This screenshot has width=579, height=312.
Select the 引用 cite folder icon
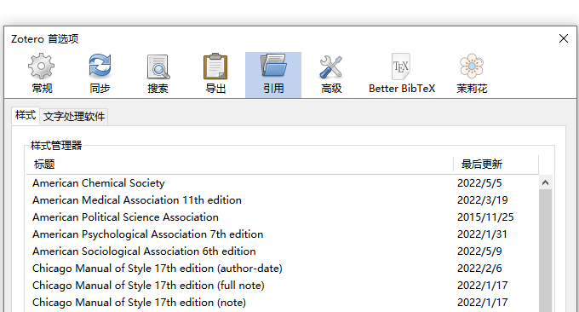point(273,66)
